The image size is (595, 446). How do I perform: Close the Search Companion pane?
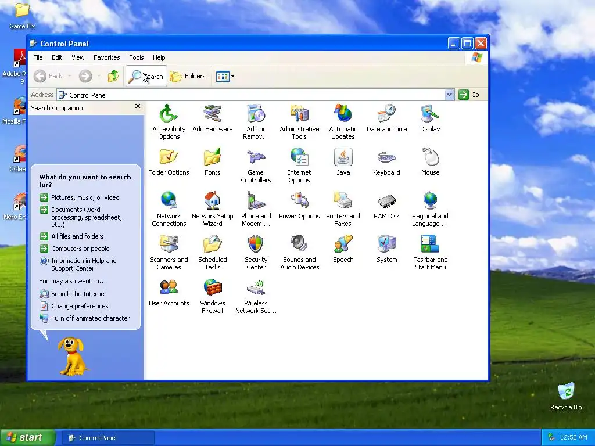tap(138, 106)
